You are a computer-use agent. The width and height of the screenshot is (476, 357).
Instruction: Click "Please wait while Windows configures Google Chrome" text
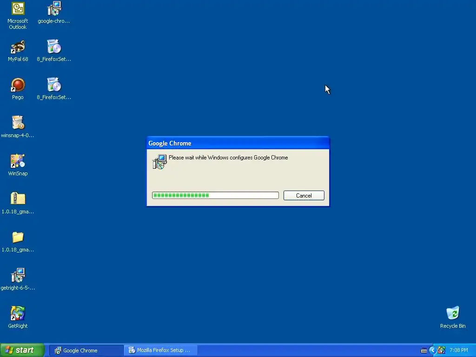point(228,158)
